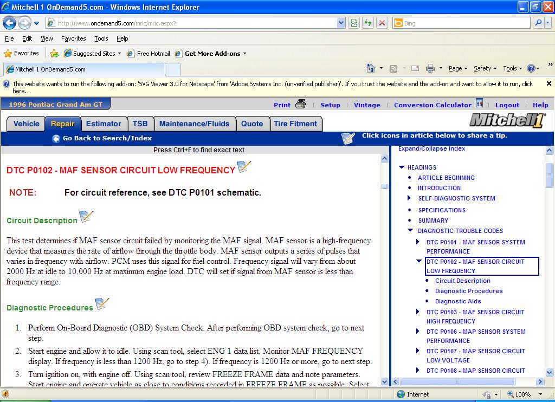Open the Favorites menu in menu bar

tap(73, 38)
